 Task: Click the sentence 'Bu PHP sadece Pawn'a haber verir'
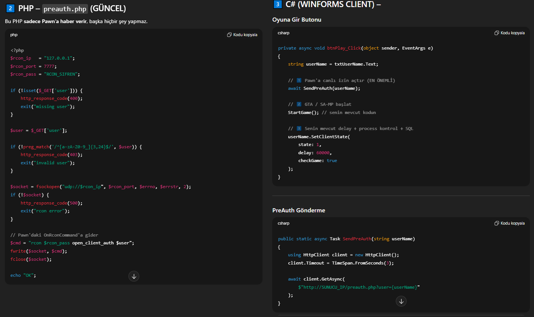pyautogui.click(x=46, y=21)
